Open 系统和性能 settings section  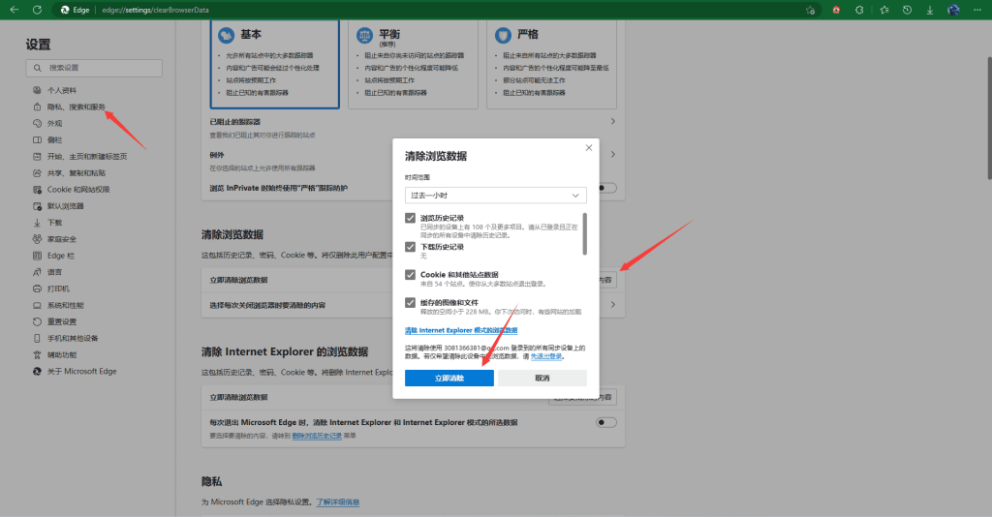point(65,305)
